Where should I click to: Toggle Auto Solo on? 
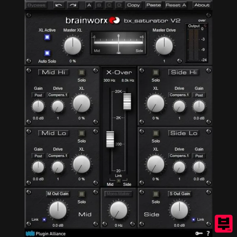[x=47, y=53]
